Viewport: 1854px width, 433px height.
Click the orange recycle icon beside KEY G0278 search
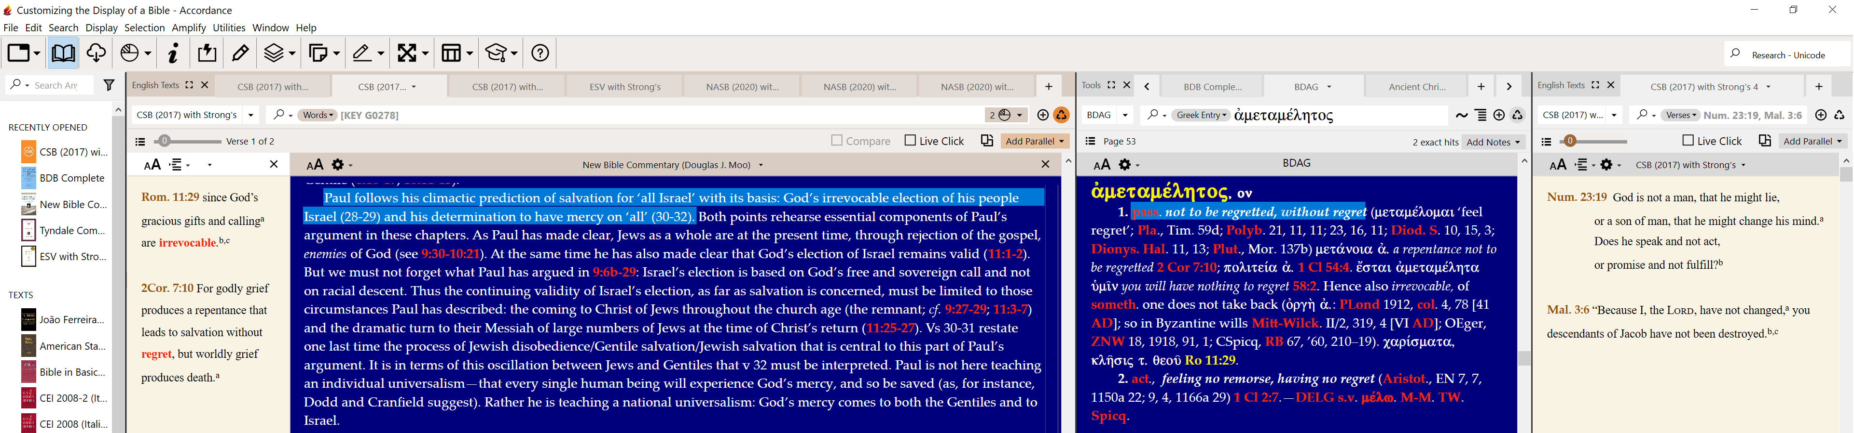pyautogui.click(x=1061, y=115)
